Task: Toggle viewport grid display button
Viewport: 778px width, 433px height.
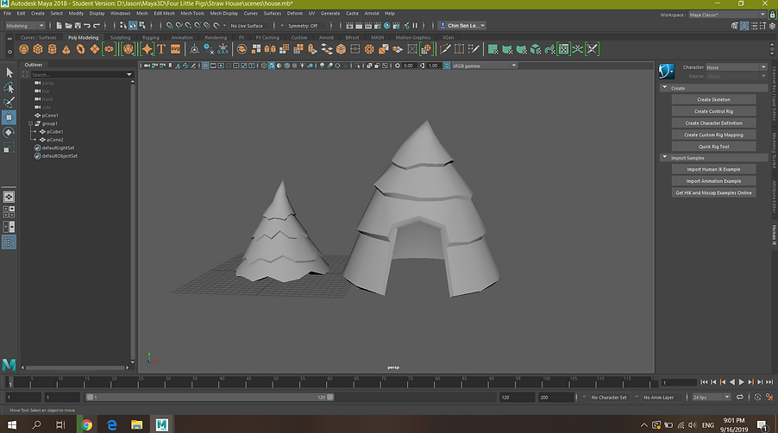Action: point(205,66)
